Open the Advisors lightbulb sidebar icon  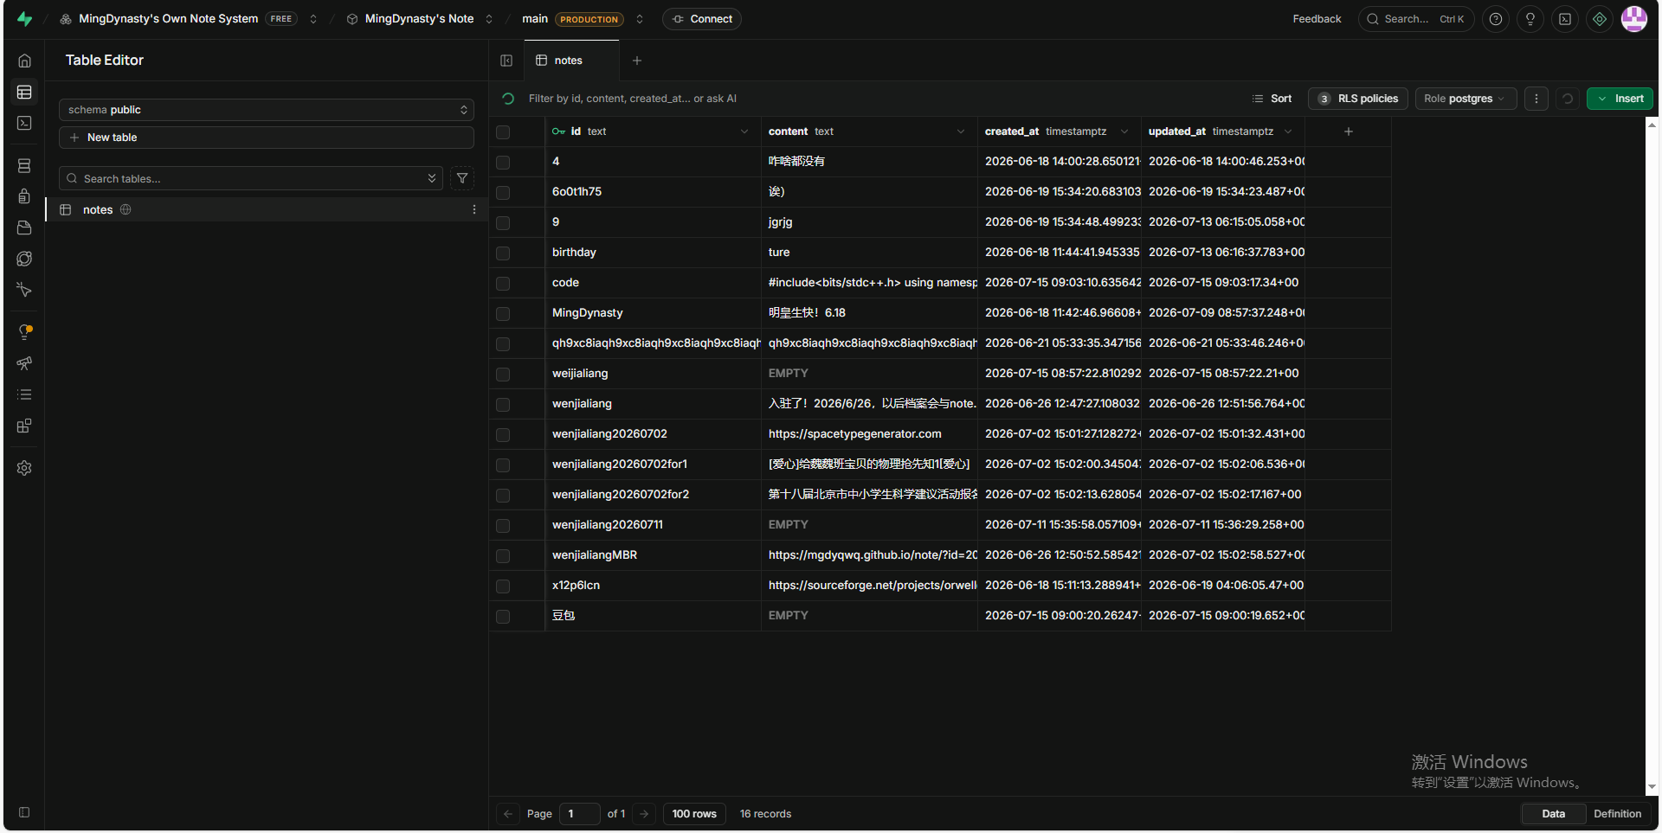24,332
